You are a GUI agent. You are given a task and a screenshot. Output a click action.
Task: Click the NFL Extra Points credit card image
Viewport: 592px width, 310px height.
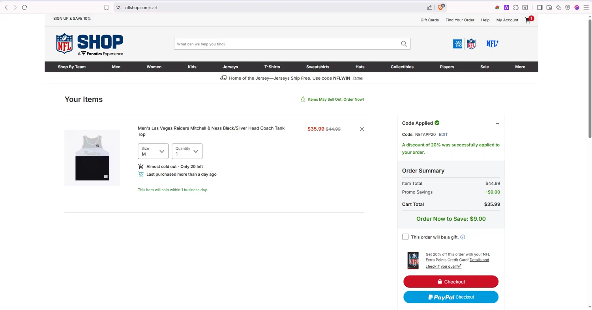click(413, 260)
